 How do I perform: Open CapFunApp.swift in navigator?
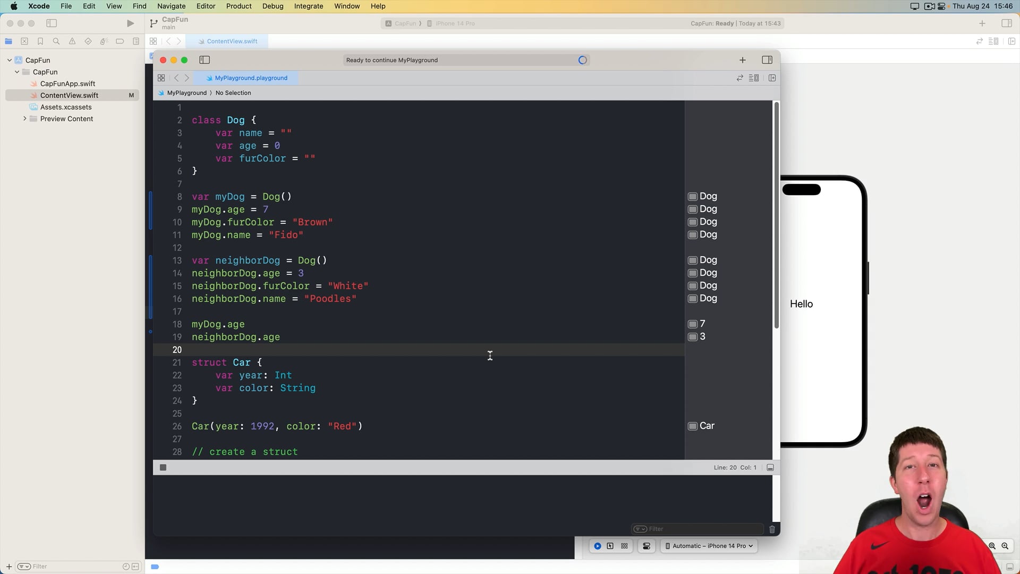[67, 83]
